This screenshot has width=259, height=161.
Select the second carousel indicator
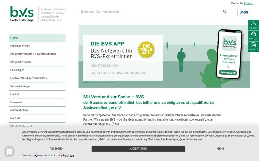coord(93,83)
